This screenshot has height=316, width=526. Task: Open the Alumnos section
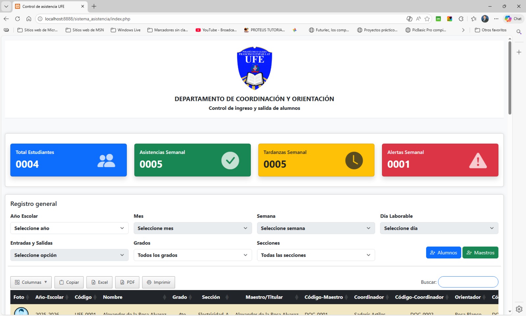(443, 253)
